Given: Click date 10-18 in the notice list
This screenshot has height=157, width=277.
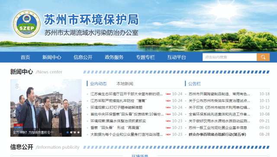Looking at the screenshot, I should pos(264,94).
